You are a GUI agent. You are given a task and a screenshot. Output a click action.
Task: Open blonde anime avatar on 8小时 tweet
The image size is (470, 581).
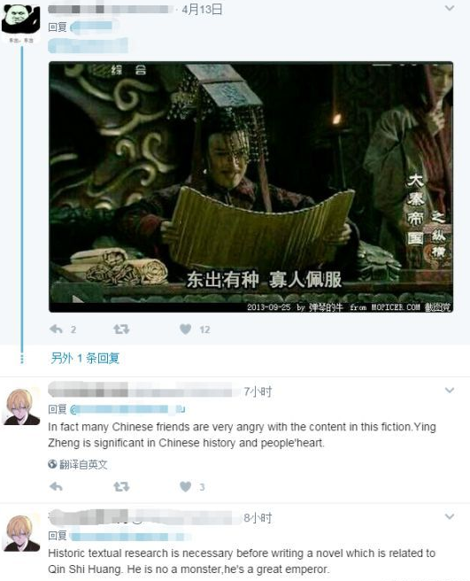tap(21, 533)
